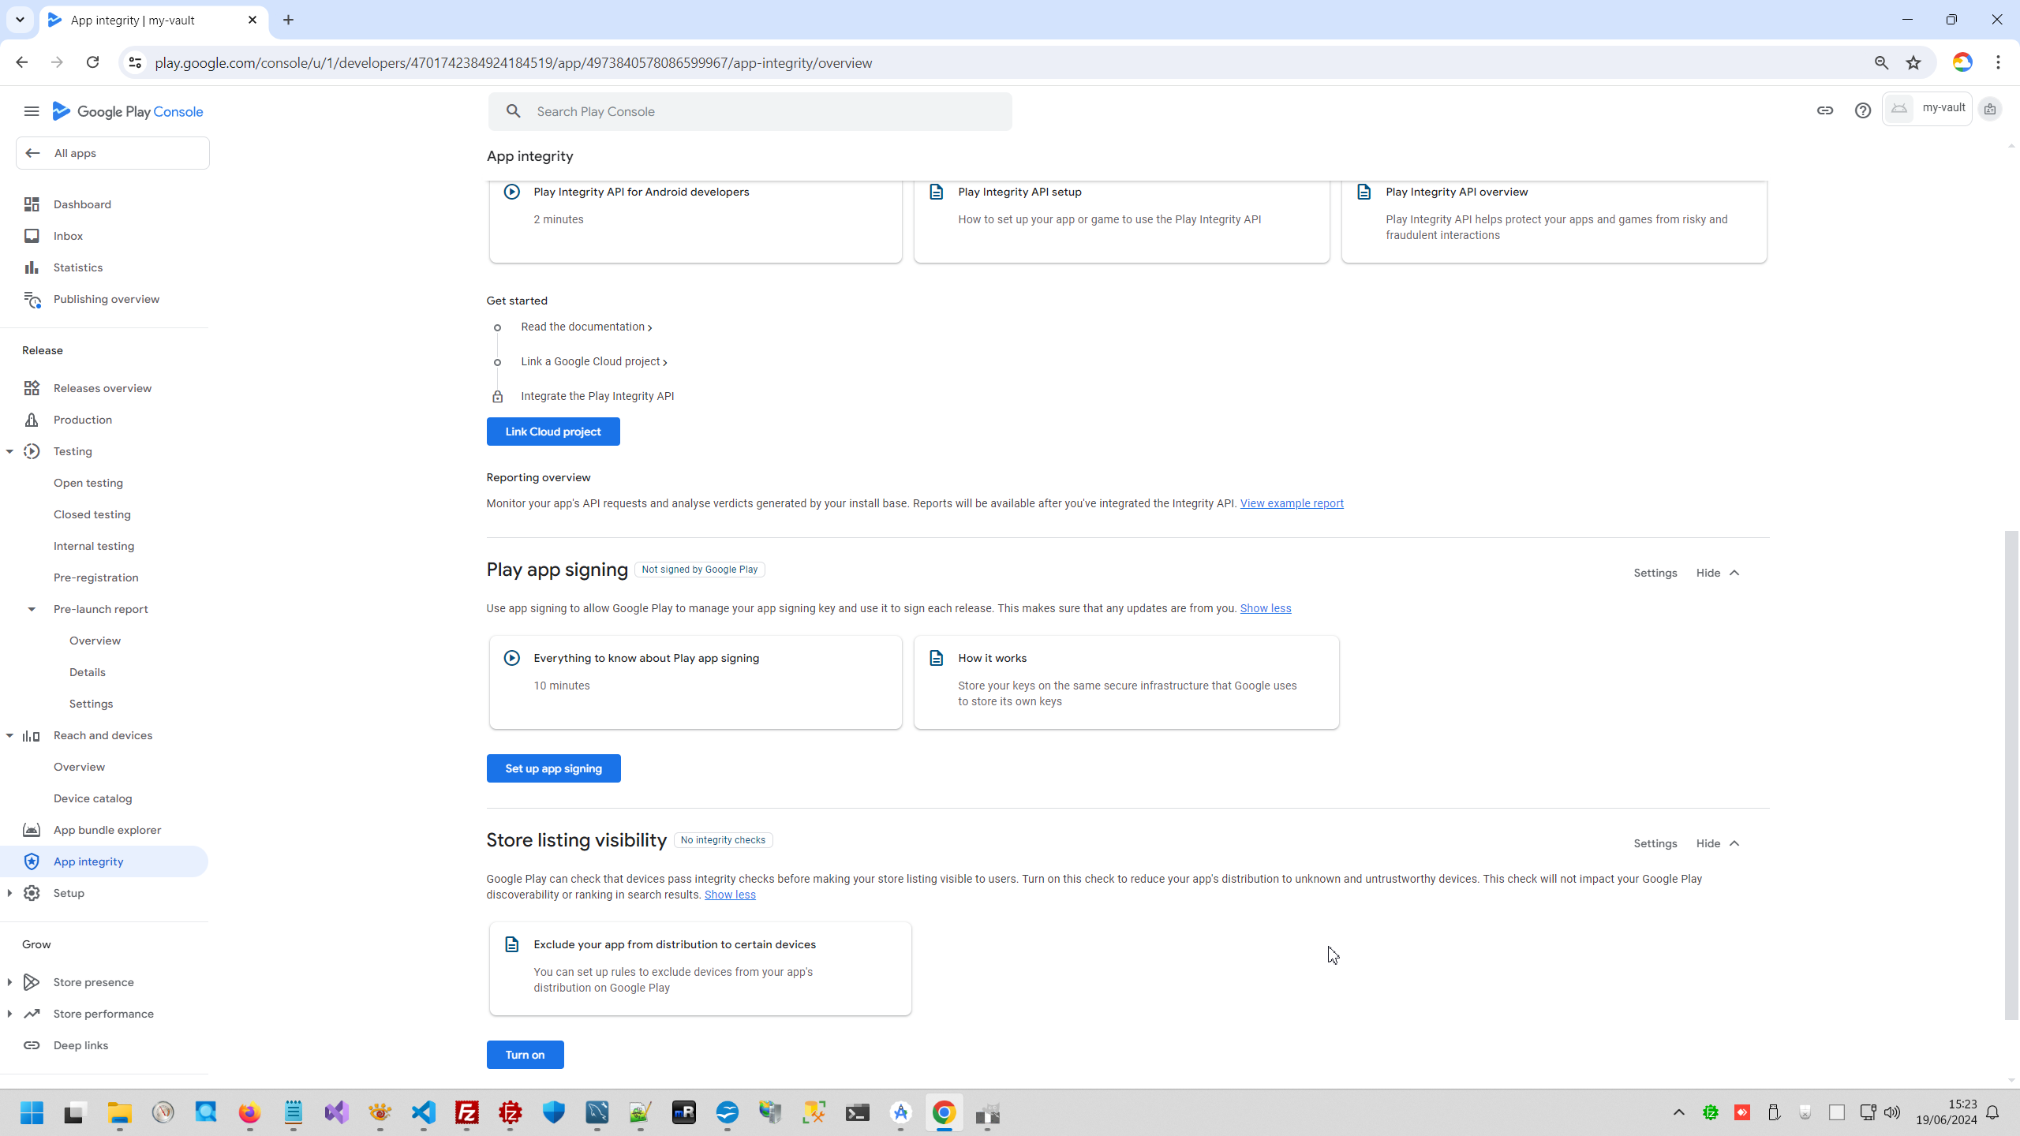Open Closed testing in the sidebar
The height and width of the screenshot is (1136, 2020).
click(92, 514)
